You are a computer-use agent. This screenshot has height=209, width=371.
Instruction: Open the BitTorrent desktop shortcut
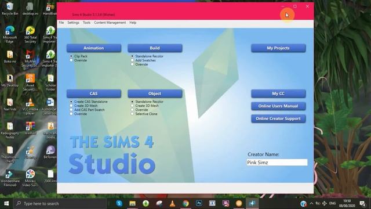tap(50, 152)
